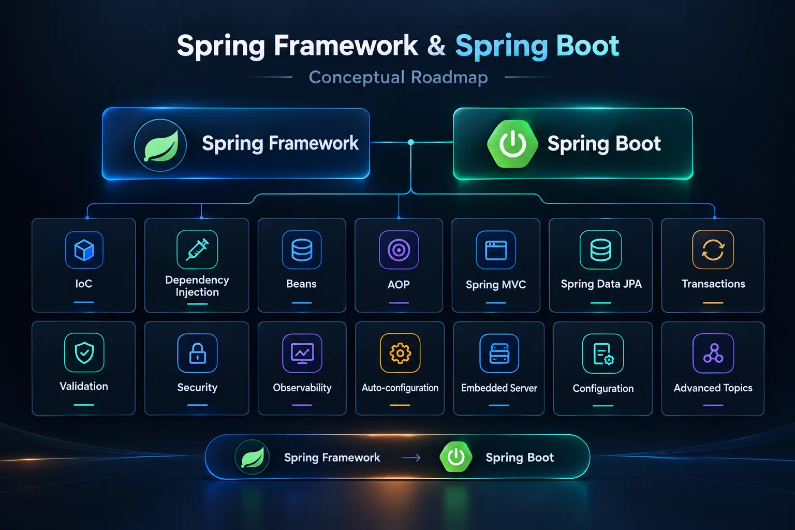Click the blue Spring Boot words in the title
The width and height of the screenshot is (795, 530).
[537, 47]
